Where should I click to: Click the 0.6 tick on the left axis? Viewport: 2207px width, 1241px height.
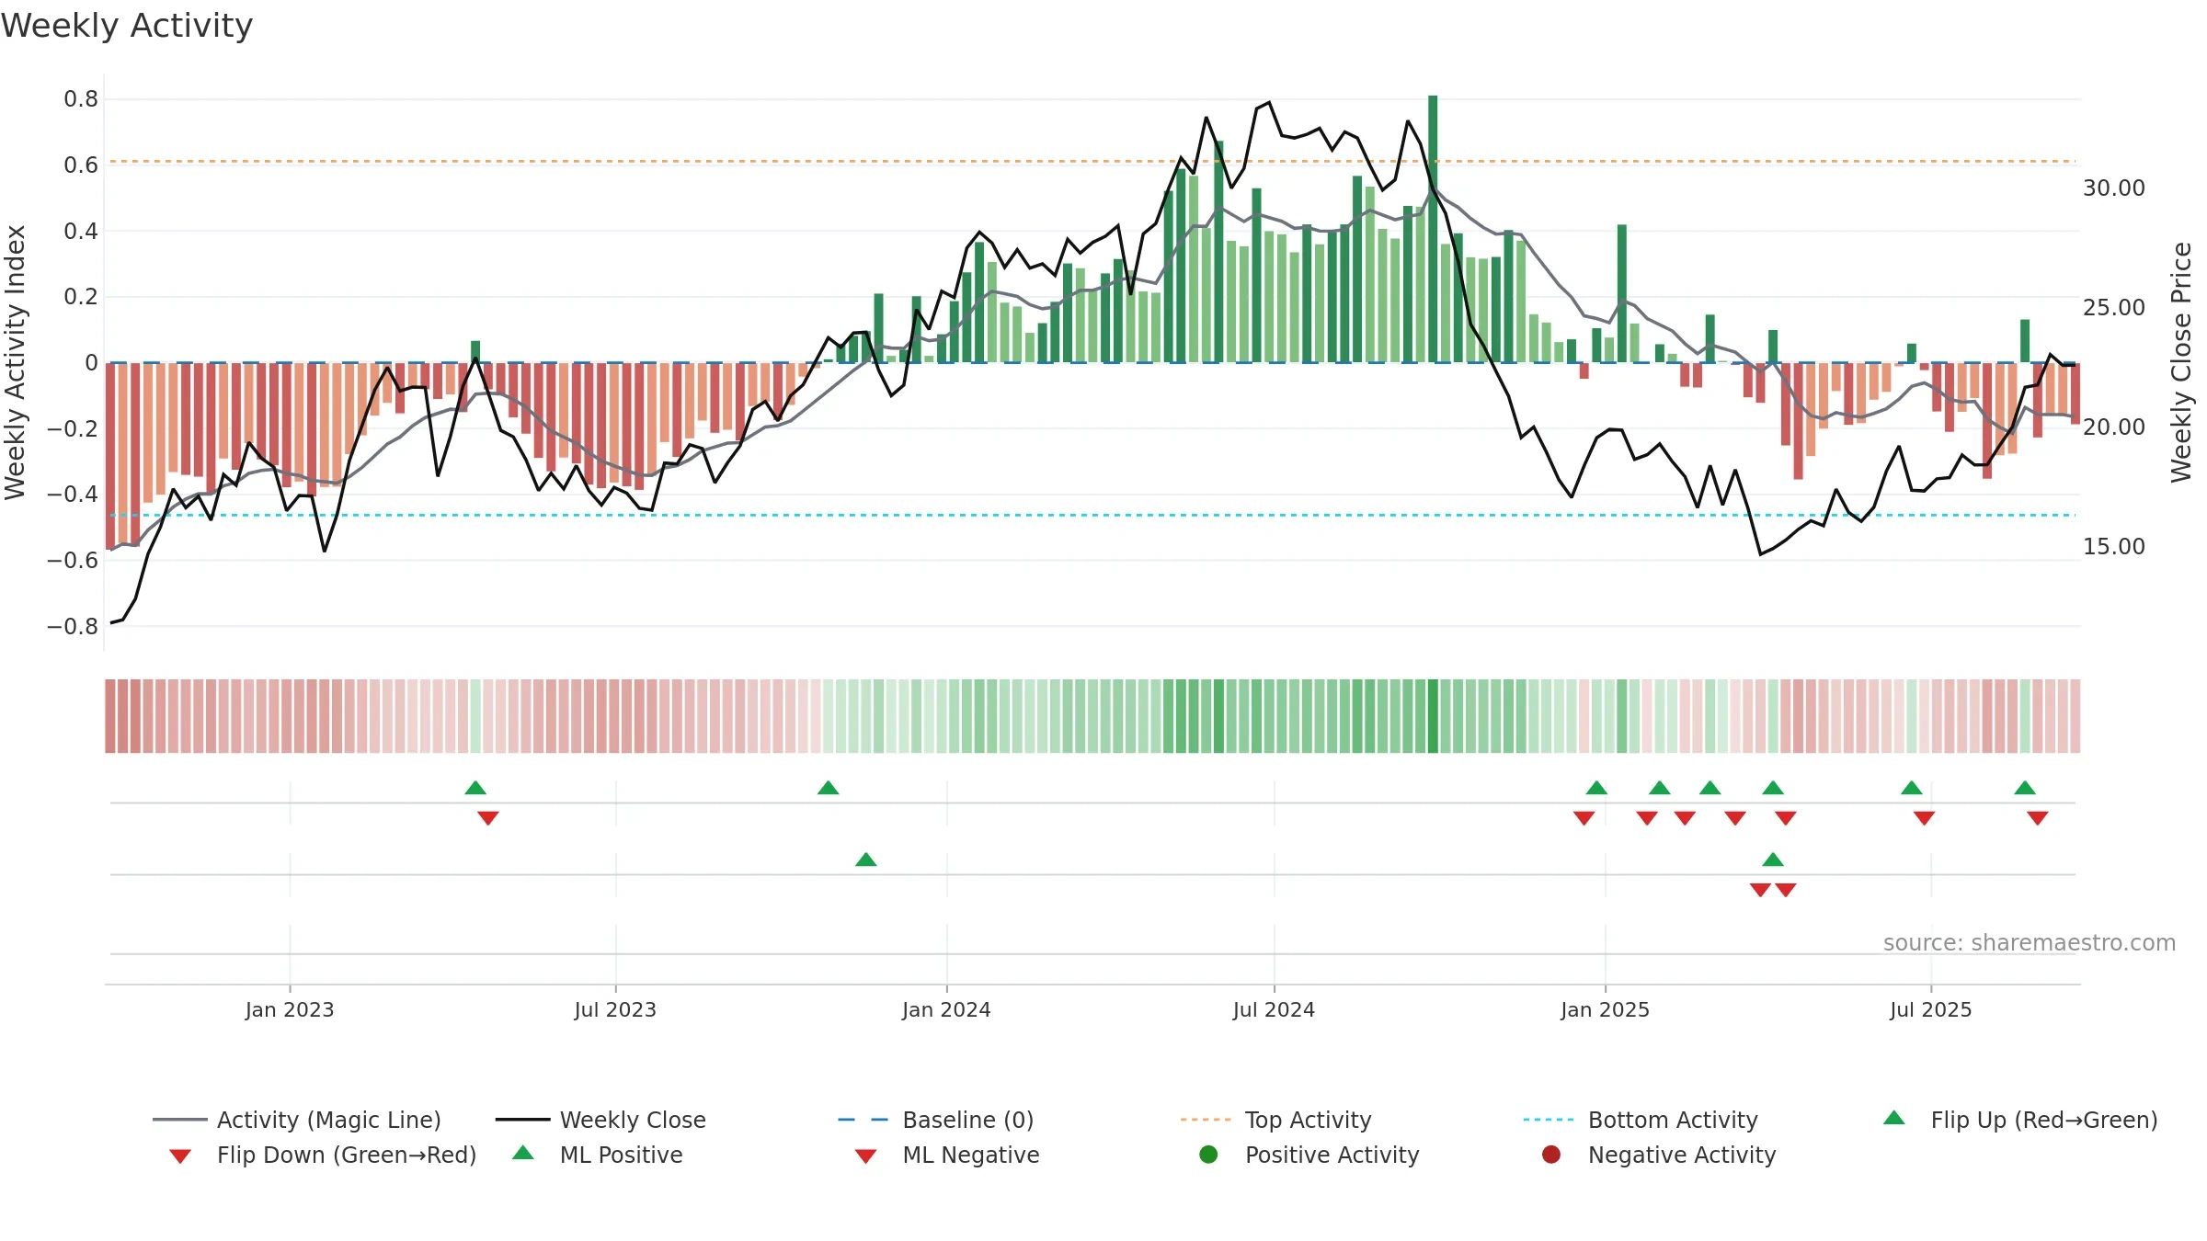pos(81,165)
